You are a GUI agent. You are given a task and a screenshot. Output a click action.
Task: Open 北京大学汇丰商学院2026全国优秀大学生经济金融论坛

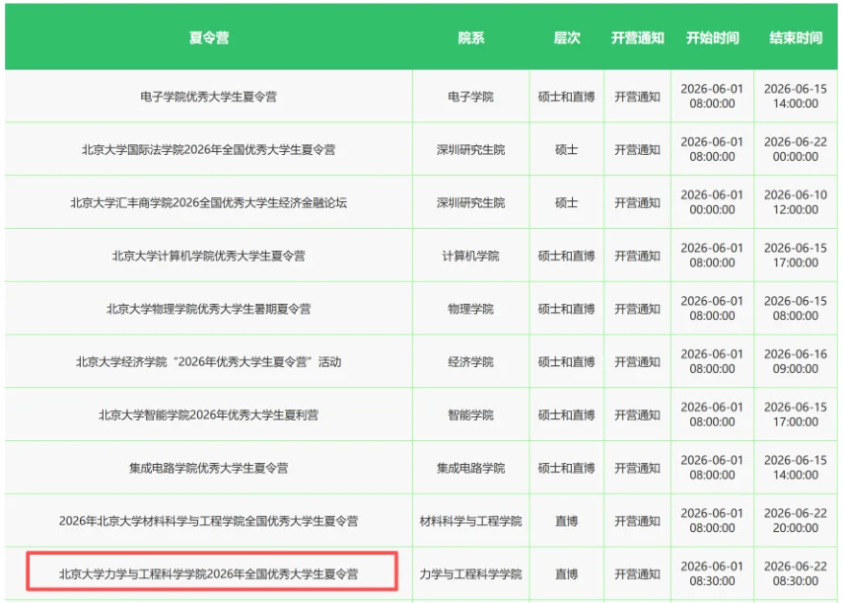click(x=209, y=202)
